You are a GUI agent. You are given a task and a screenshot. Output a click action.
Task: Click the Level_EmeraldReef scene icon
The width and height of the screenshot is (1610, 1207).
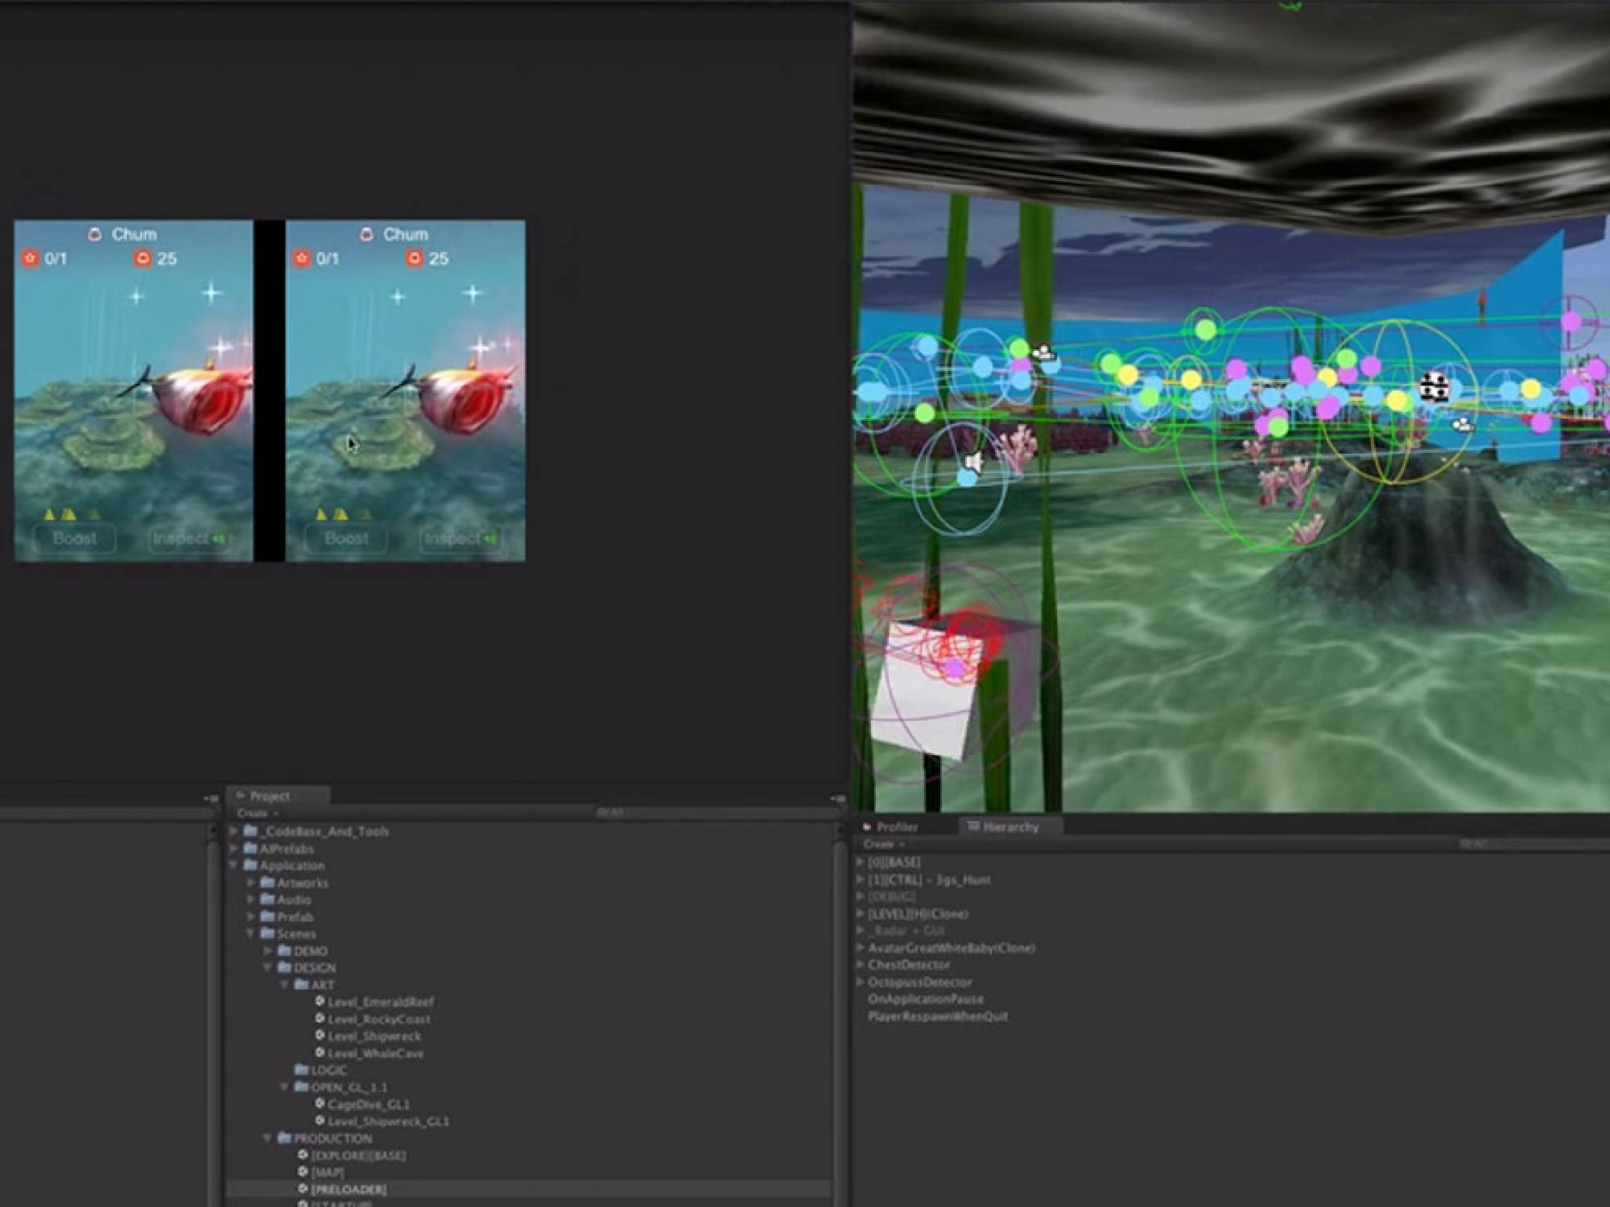[320, 1001]
